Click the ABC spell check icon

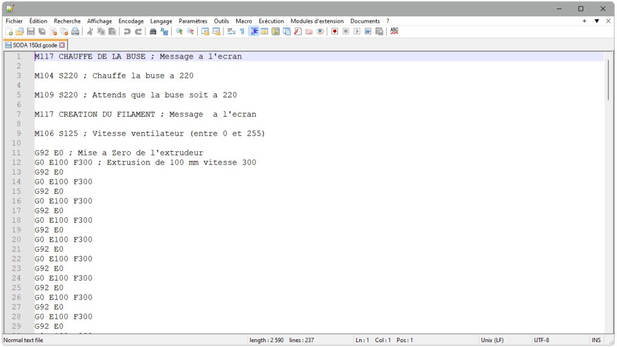pos(394,31)
